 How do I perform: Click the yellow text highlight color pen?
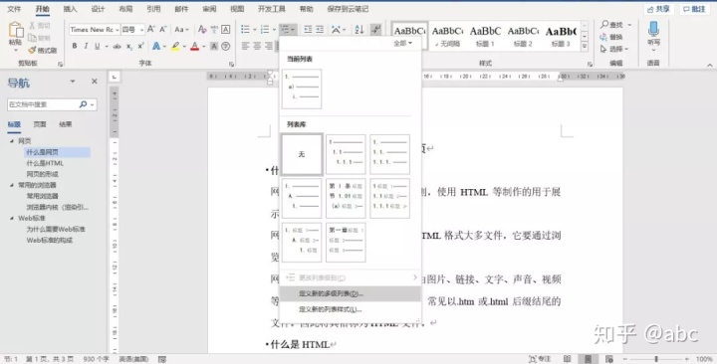point(175,46)
